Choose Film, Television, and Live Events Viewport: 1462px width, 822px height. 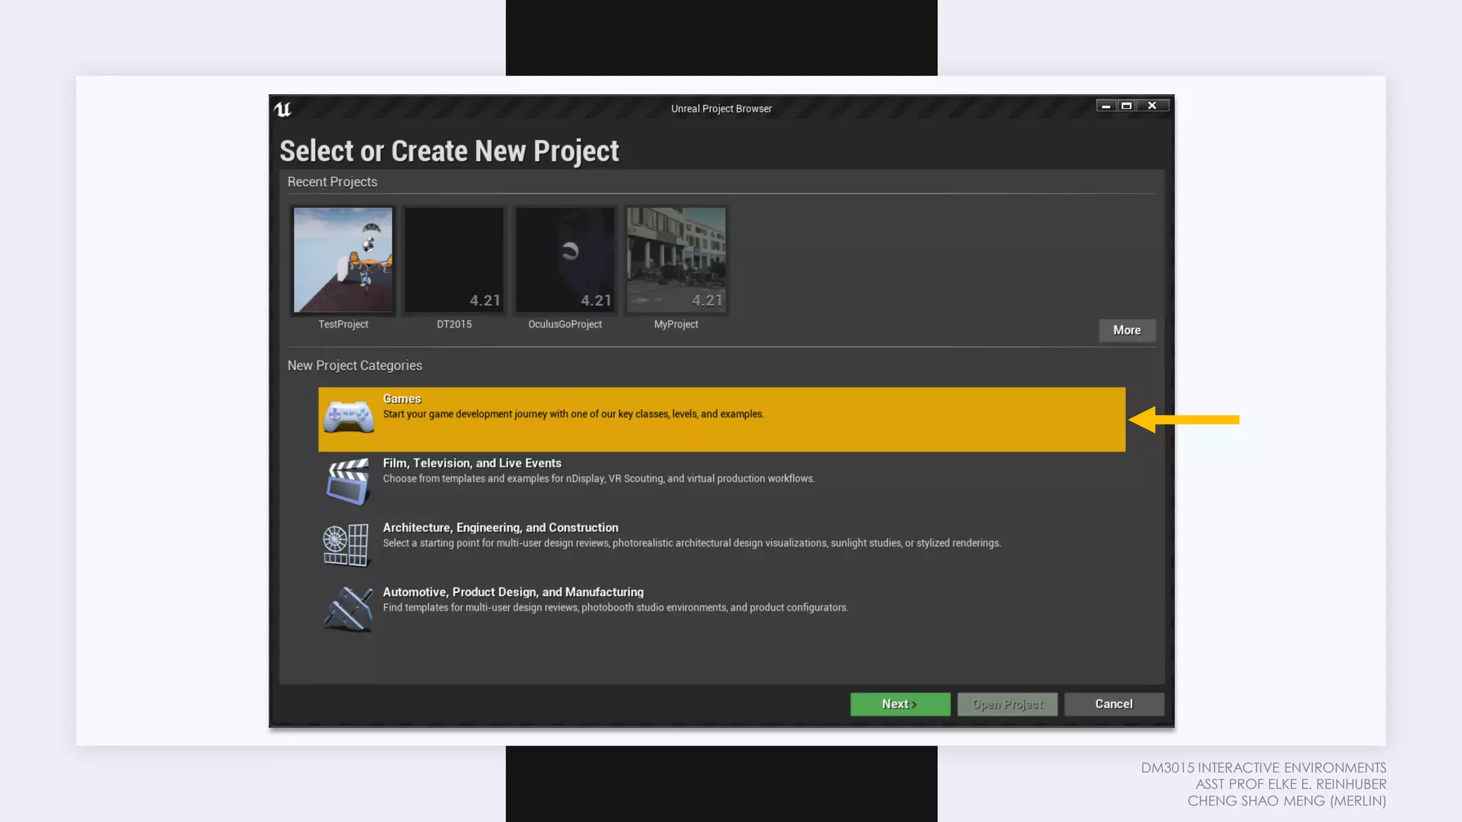pyautogui.click(x=472, y=463)
